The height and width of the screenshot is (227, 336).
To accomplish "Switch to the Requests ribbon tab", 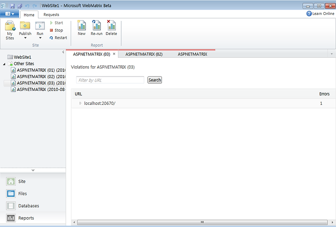I will tap(51, 14).
